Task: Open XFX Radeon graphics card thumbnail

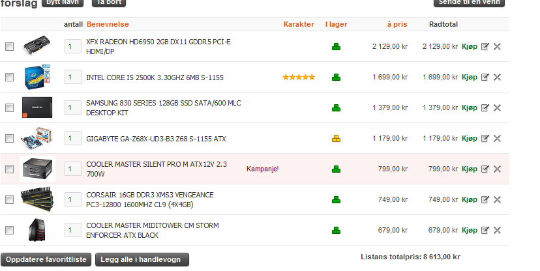Action: pyautogui.click(x=37, y=46)
